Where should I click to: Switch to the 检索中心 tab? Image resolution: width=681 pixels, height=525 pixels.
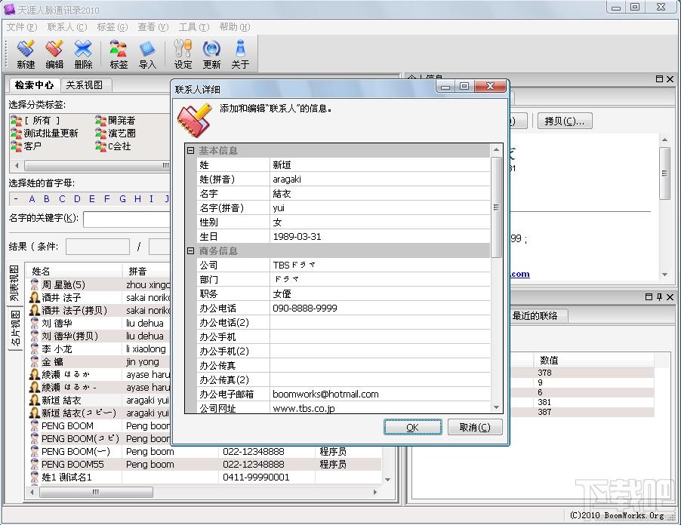(x=34, y=85)
